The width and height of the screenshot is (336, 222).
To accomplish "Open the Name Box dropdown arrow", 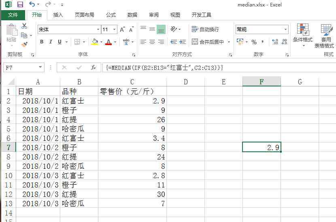I will point(40,67).
